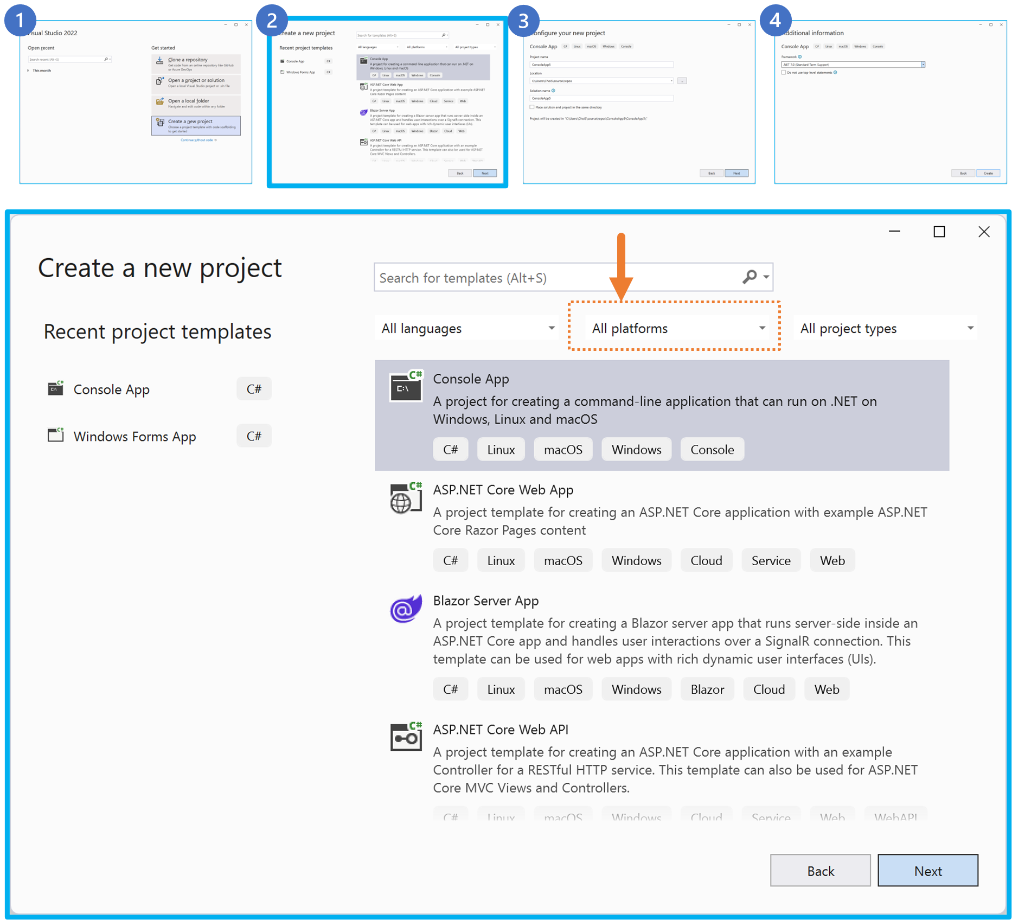
Task: Select Console App in recent templates
Action: tap(111, 389)
